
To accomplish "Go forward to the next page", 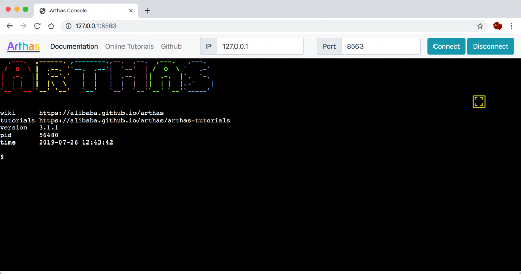I will pyautogui.click(x=23, y=26).
